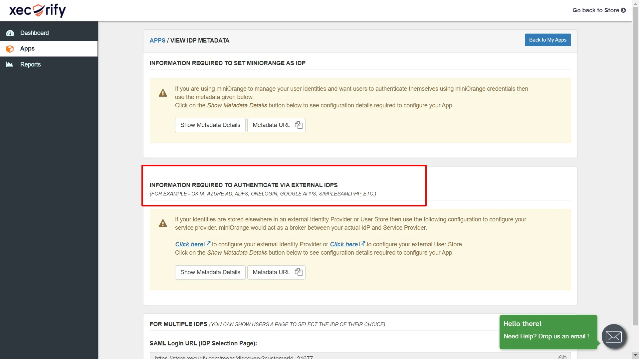
Task: Open the APPS breadcrumb link
Action: click(x=157, y=40)
